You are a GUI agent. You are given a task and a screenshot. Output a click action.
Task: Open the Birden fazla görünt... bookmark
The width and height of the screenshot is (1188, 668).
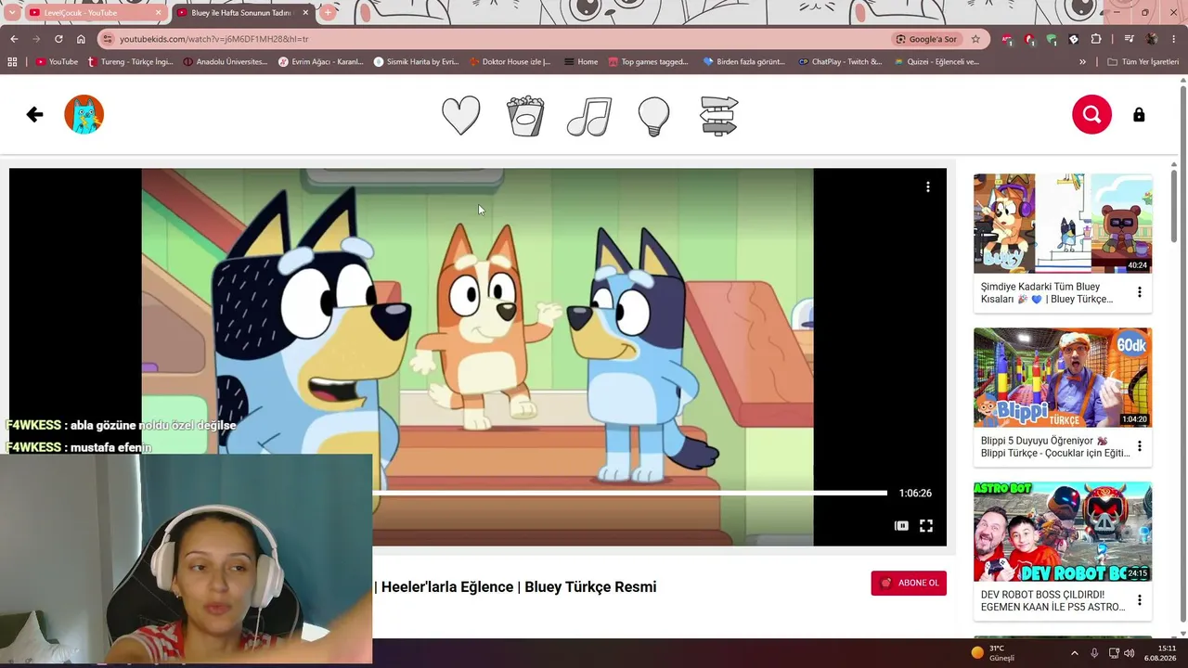[x=744, y=62]
